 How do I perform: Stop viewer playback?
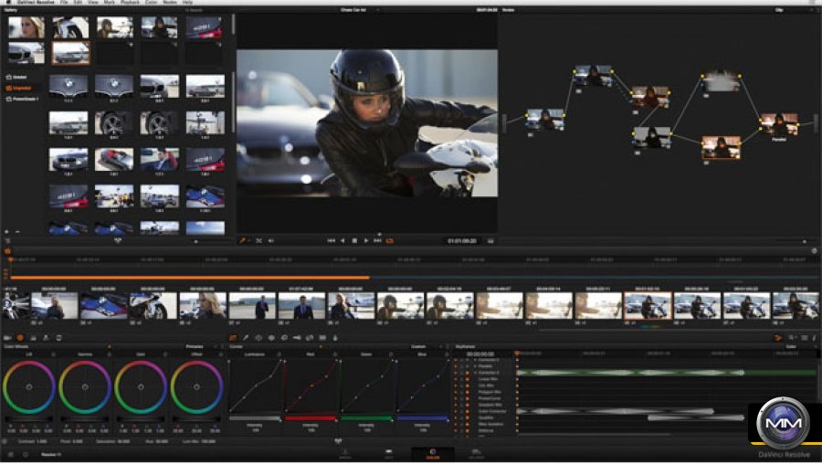pos(354,240)
